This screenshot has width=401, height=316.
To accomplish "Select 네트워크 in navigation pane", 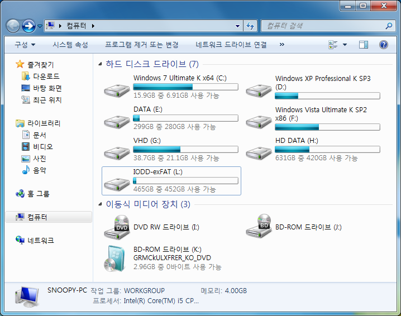I will pos(41,241).
